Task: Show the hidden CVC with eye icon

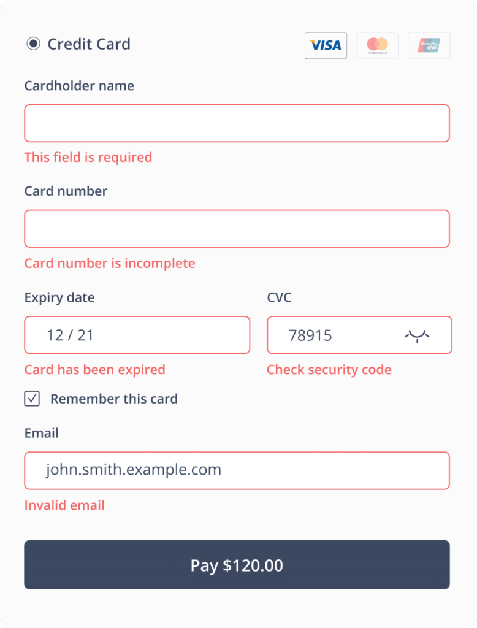Action: pyautogui.click(x=418, y=335)
